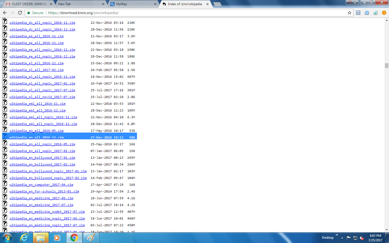Download wikipedia_en_all_2016-05.zim
The height and width of the screenshot is (243, 389).
(36, 131)
